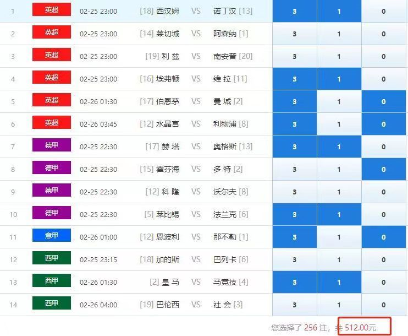Deselect 3 for 莱比锡 vs 法兰克
Viewport: 408px width, 336px height.
[295, 214]
